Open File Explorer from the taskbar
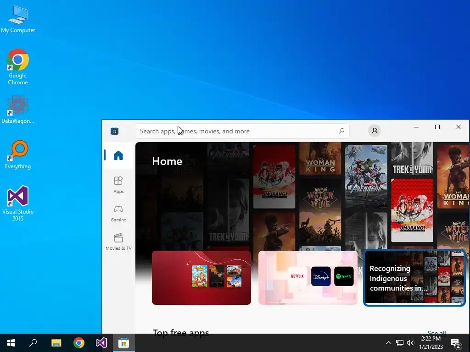The width and height of the screenshot is (470, 352). tap(56, 343)
